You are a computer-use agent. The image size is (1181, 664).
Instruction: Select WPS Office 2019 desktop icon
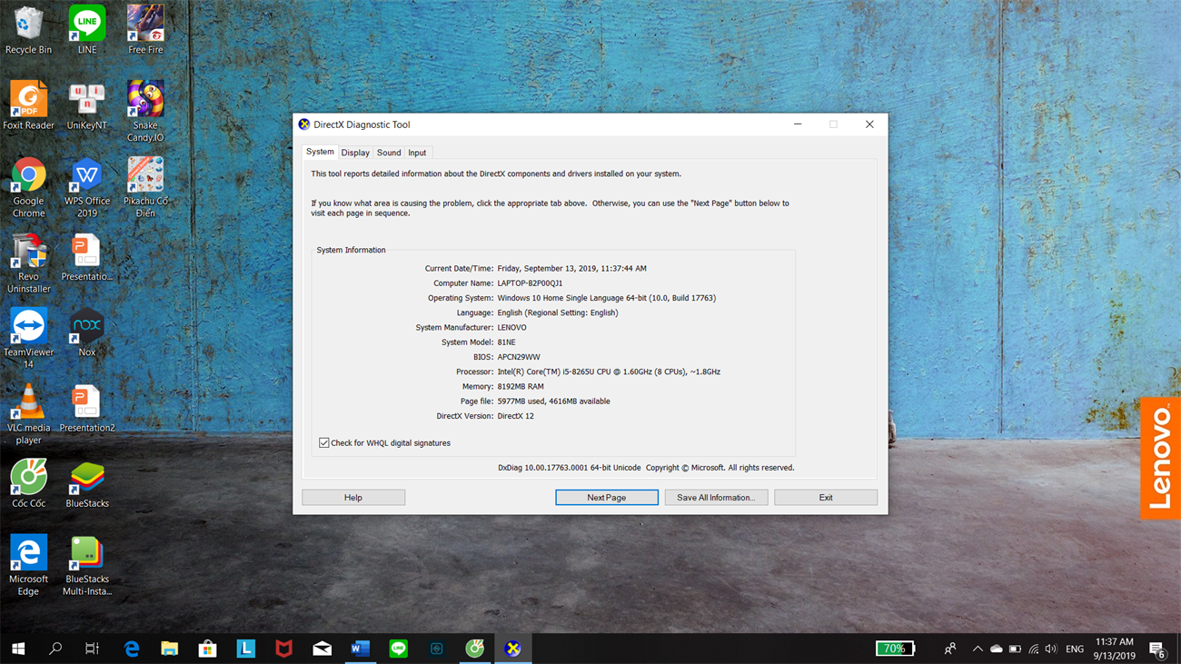(x=87, y=187)
